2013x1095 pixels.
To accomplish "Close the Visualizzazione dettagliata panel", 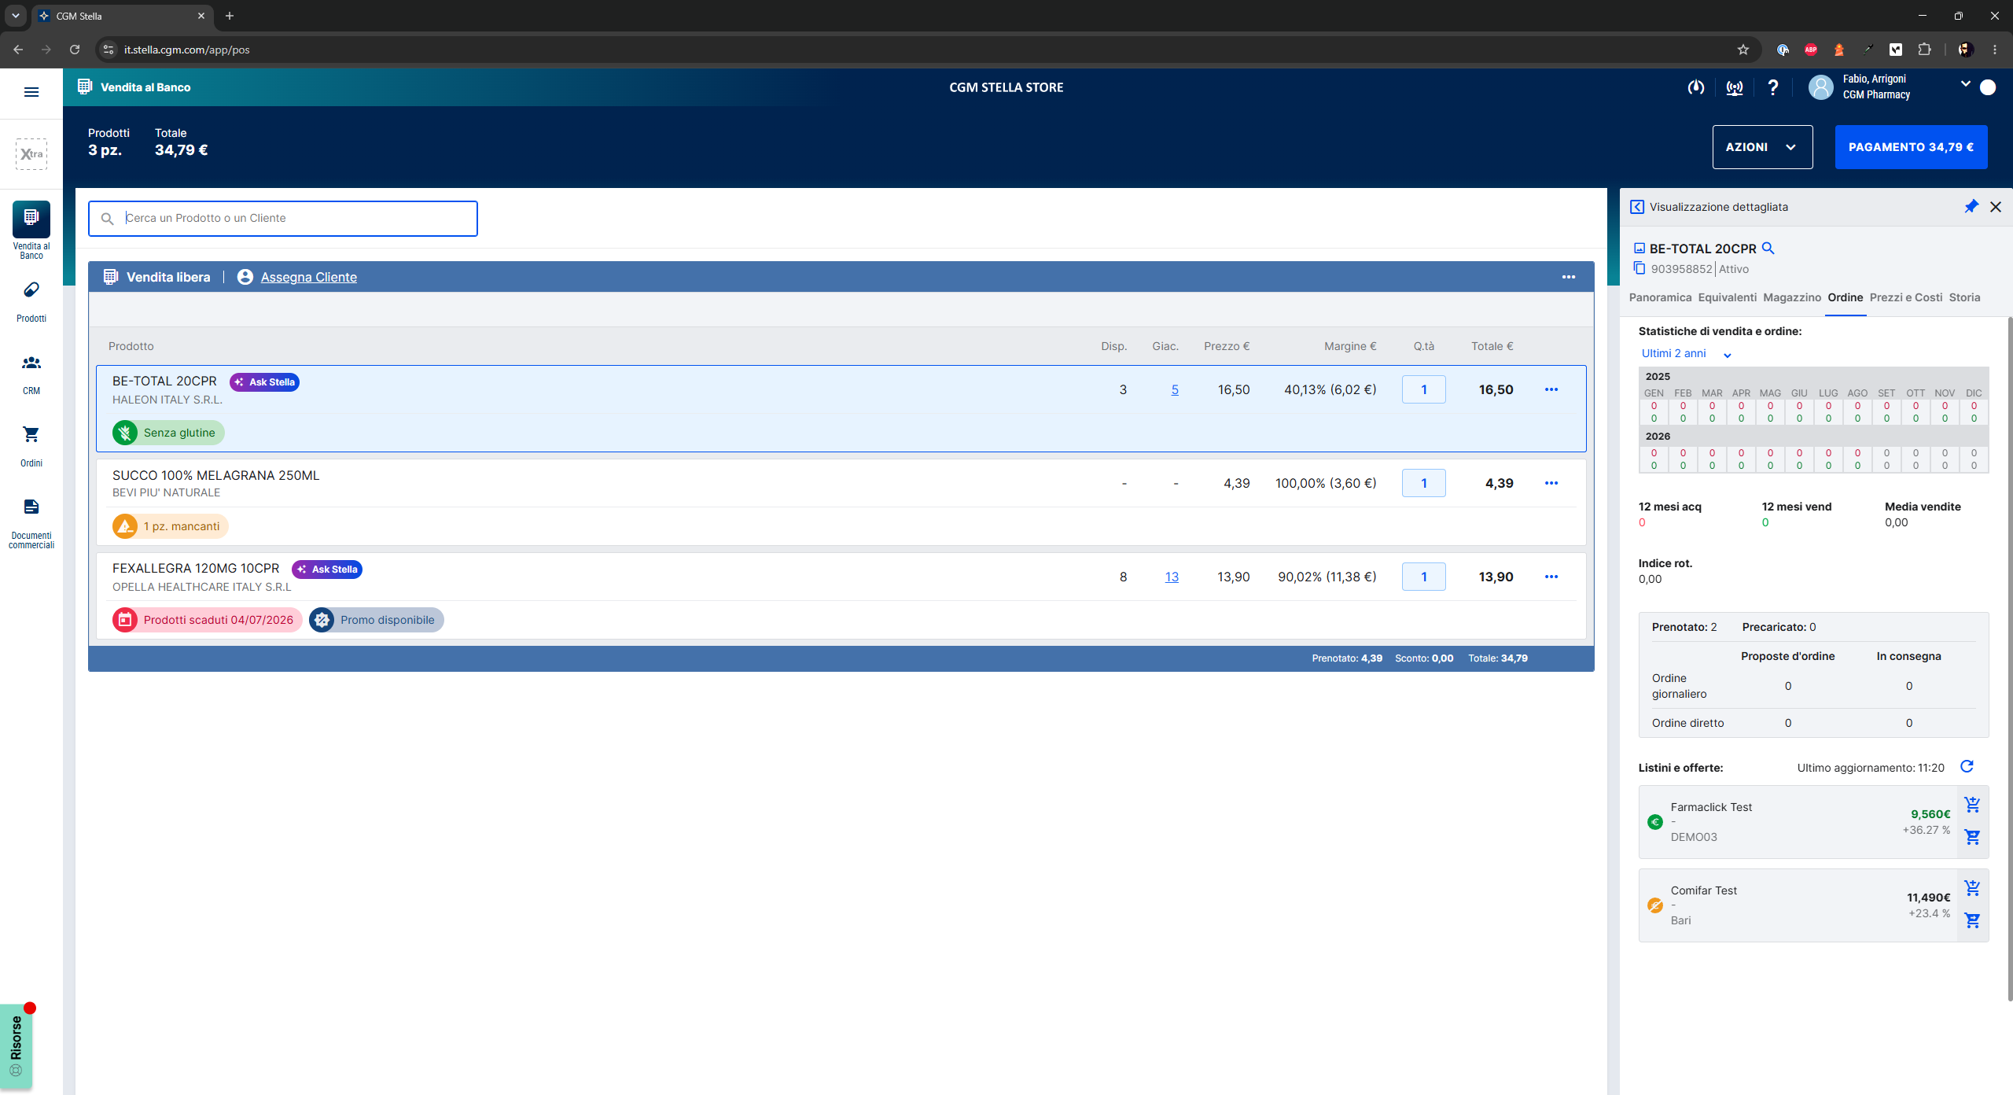I will pos(1996,207).
